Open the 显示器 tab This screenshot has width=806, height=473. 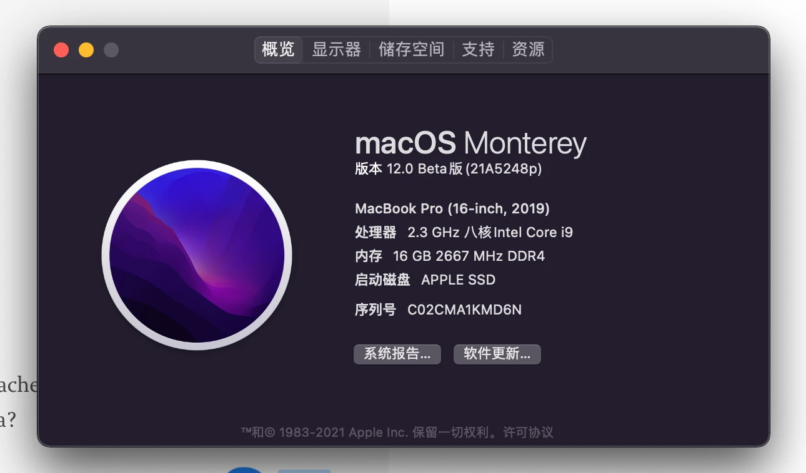coord(337,49)
